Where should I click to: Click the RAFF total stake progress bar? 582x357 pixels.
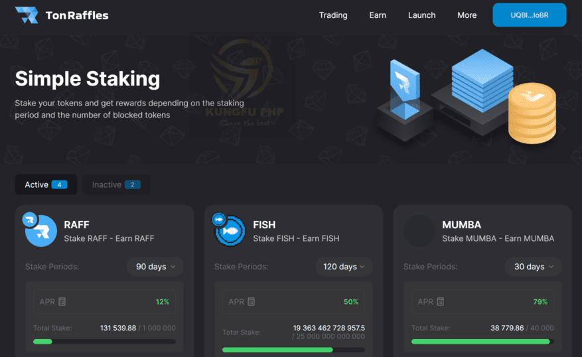tap(104, 342)
